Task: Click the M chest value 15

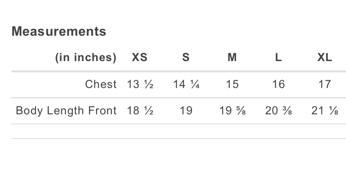Action: pyautogui.click(x=232, y=84)
